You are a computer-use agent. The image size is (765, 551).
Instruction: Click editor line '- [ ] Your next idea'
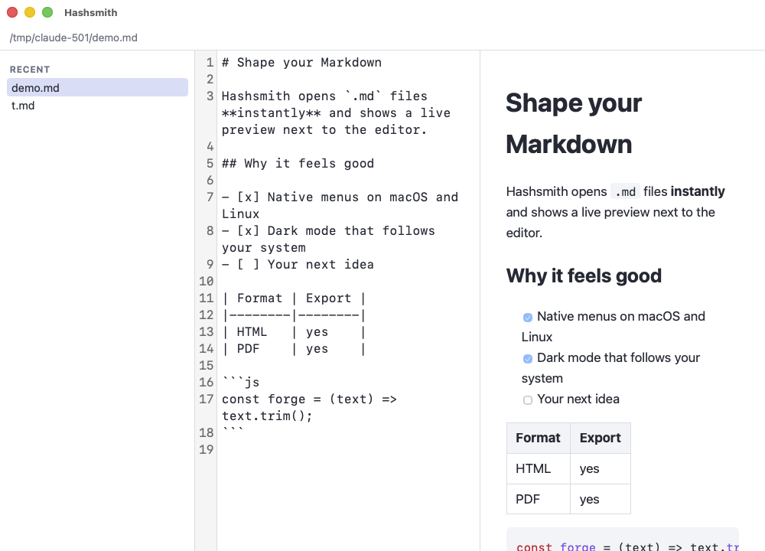[298, 265]
